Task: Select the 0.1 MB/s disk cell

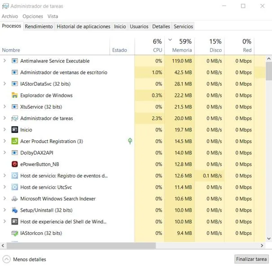Action: pyautogui.click(x=209, y=176)
